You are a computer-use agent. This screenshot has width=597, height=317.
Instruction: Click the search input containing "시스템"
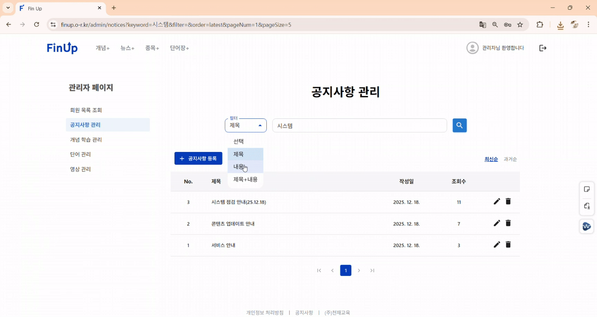coord(359,125)
